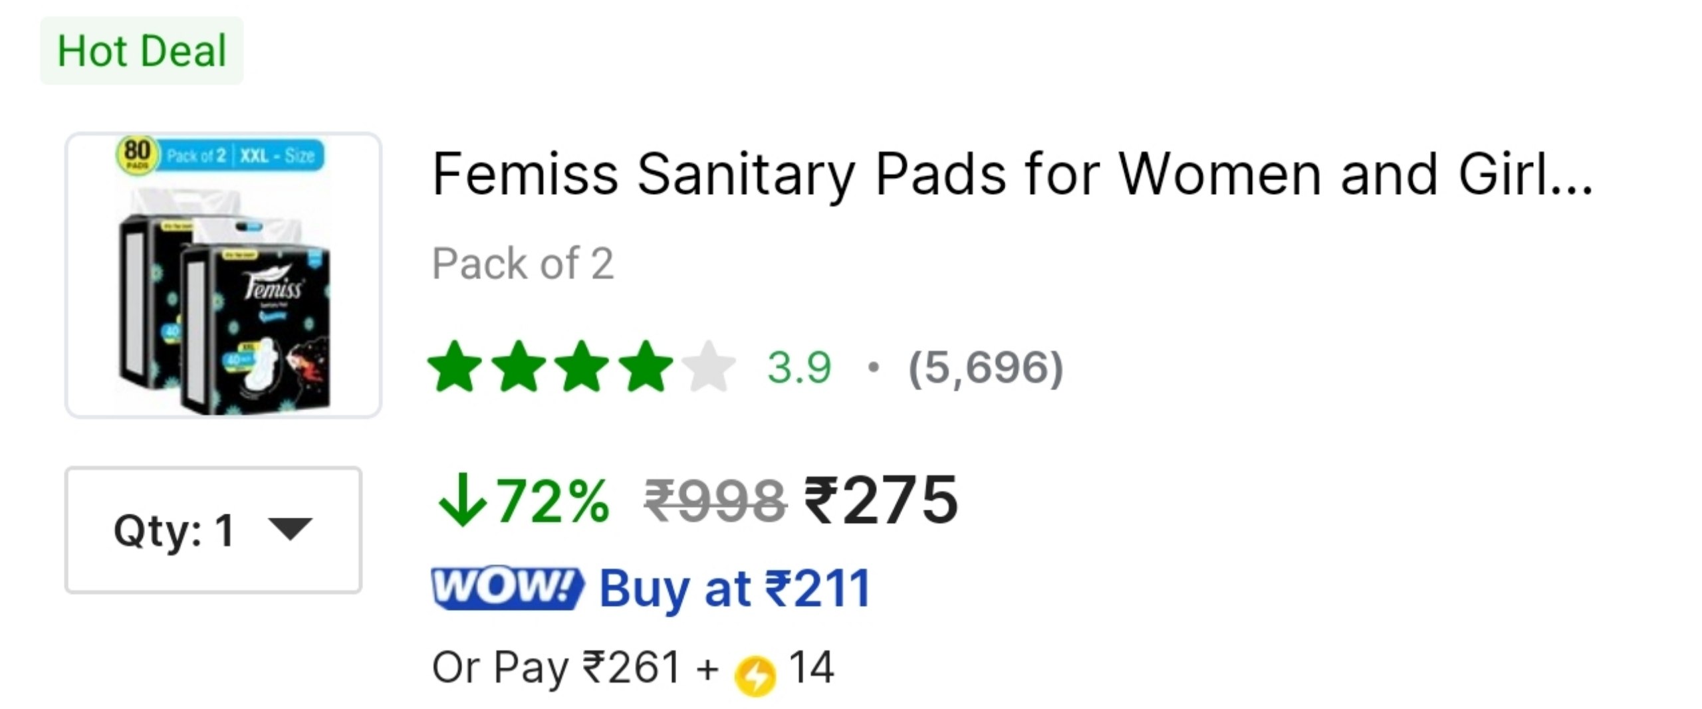Screen dimensions: 1702x709
Task: Click the grey fifth rating star
Action: pos(709,366)
